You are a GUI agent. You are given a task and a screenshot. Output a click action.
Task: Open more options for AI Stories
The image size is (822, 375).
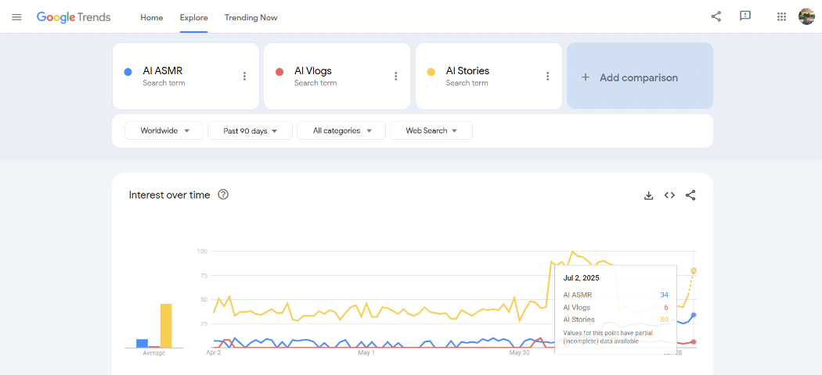click(x=547, y=77)
